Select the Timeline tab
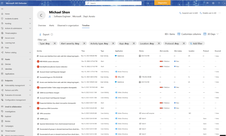 [x=86, y=26]
